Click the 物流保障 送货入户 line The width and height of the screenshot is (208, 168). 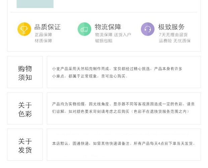(113, 35)
